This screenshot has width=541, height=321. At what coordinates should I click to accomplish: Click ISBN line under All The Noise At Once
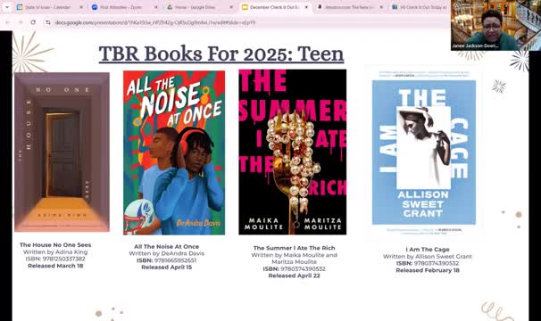[x=167, y=260]
